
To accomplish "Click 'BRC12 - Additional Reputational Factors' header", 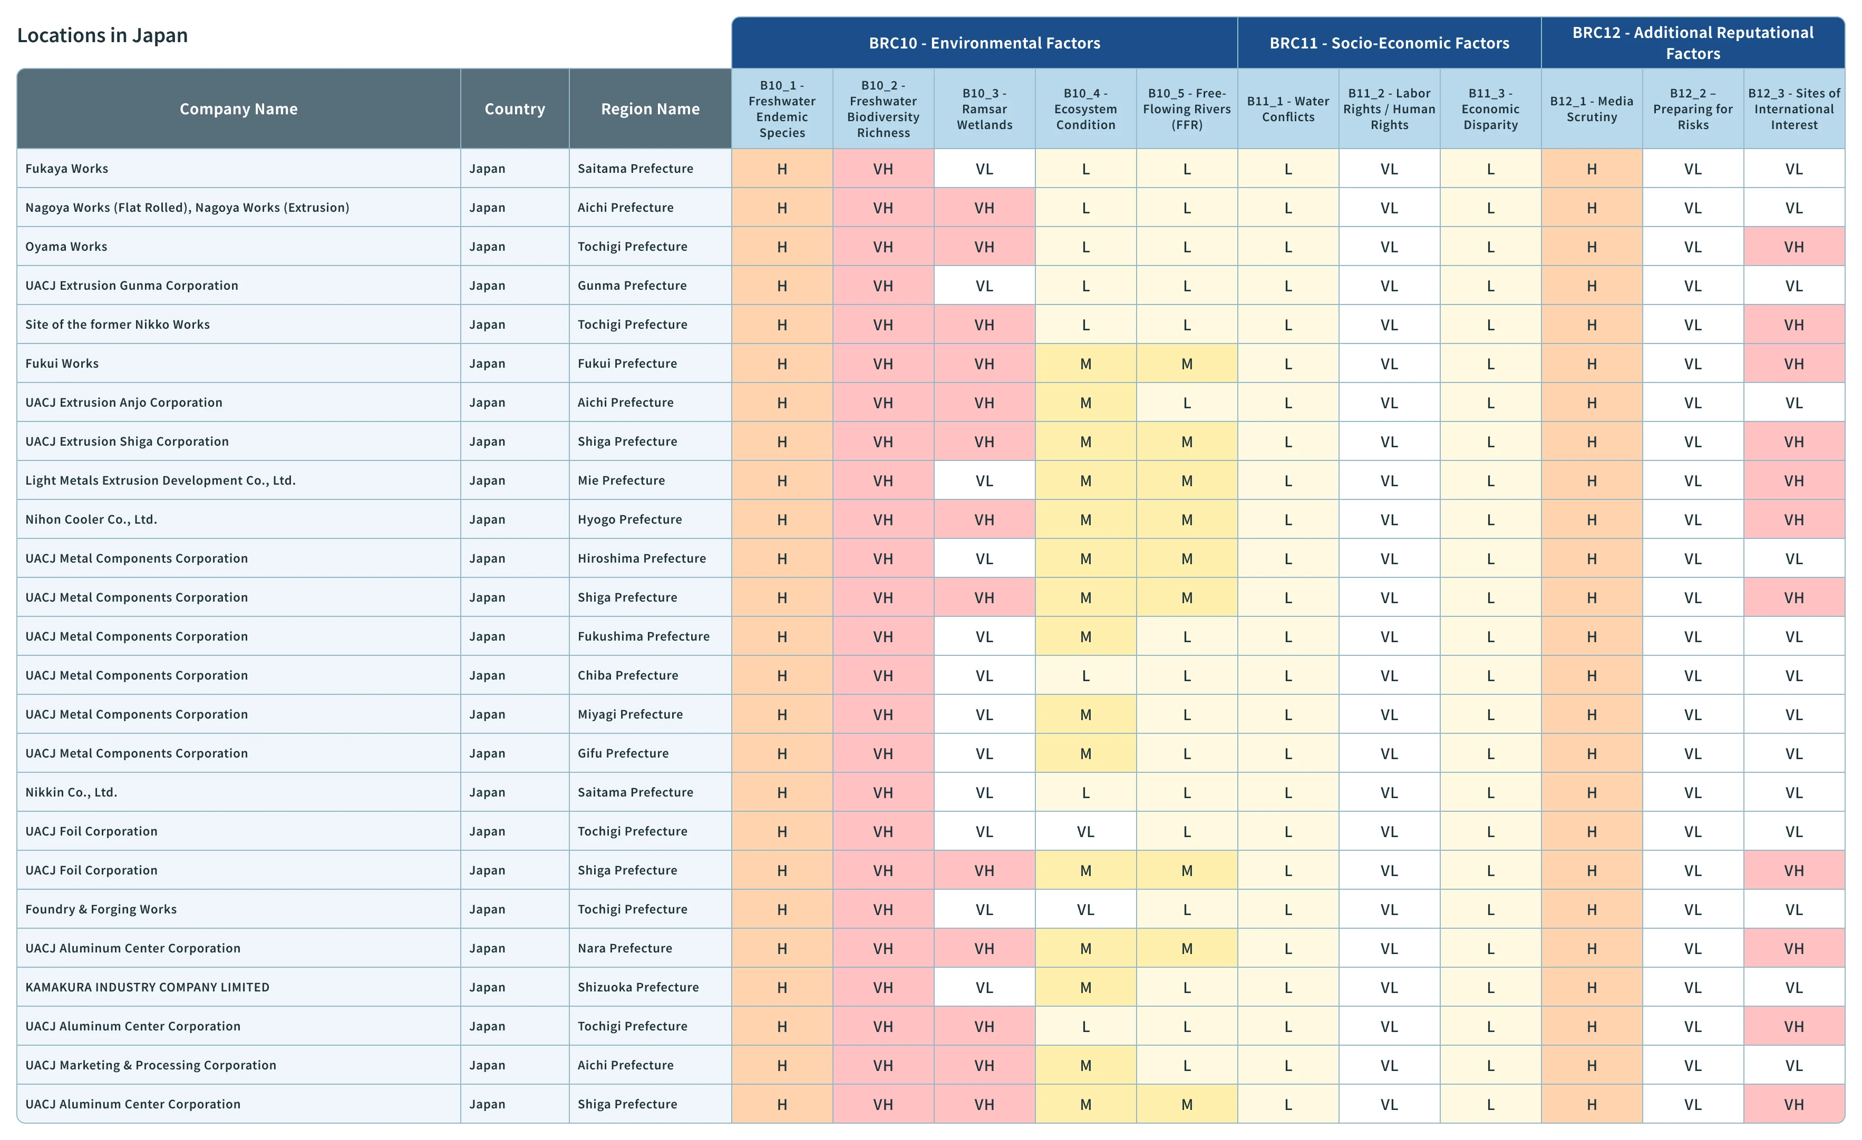I will tap(1693, 43).
